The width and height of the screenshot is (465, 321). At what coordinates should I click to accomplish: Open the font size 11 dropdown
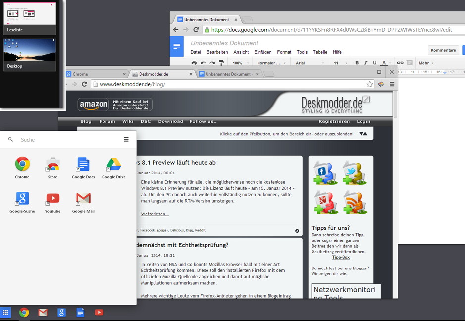pyautogui.click(x=340, y=63)
